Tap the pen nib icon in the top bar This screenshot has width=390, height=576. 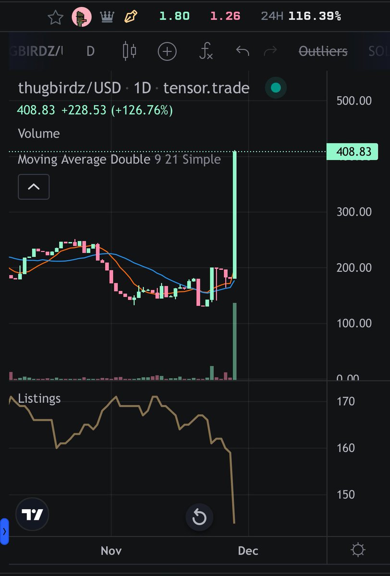[131, 17]
